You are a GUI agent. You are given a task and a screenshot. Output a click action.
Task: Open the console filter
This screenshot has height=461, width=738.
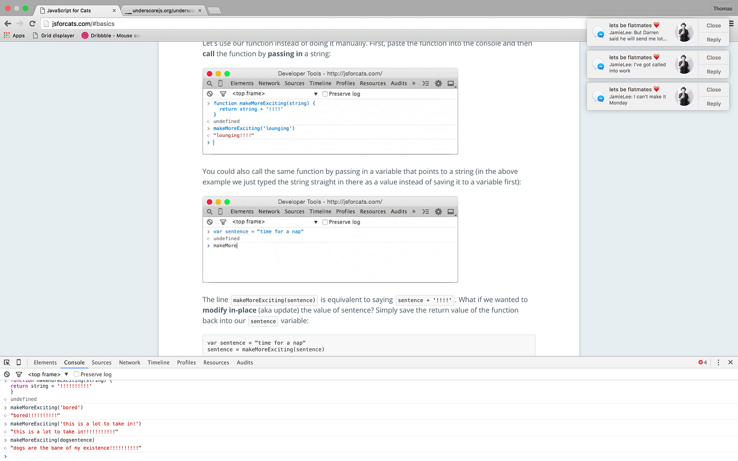(x=18, y=374)
